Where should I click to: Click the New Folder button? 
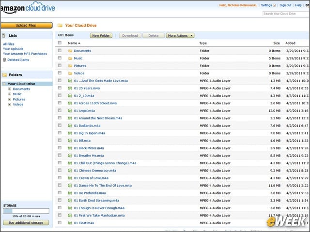pos(101,35)
